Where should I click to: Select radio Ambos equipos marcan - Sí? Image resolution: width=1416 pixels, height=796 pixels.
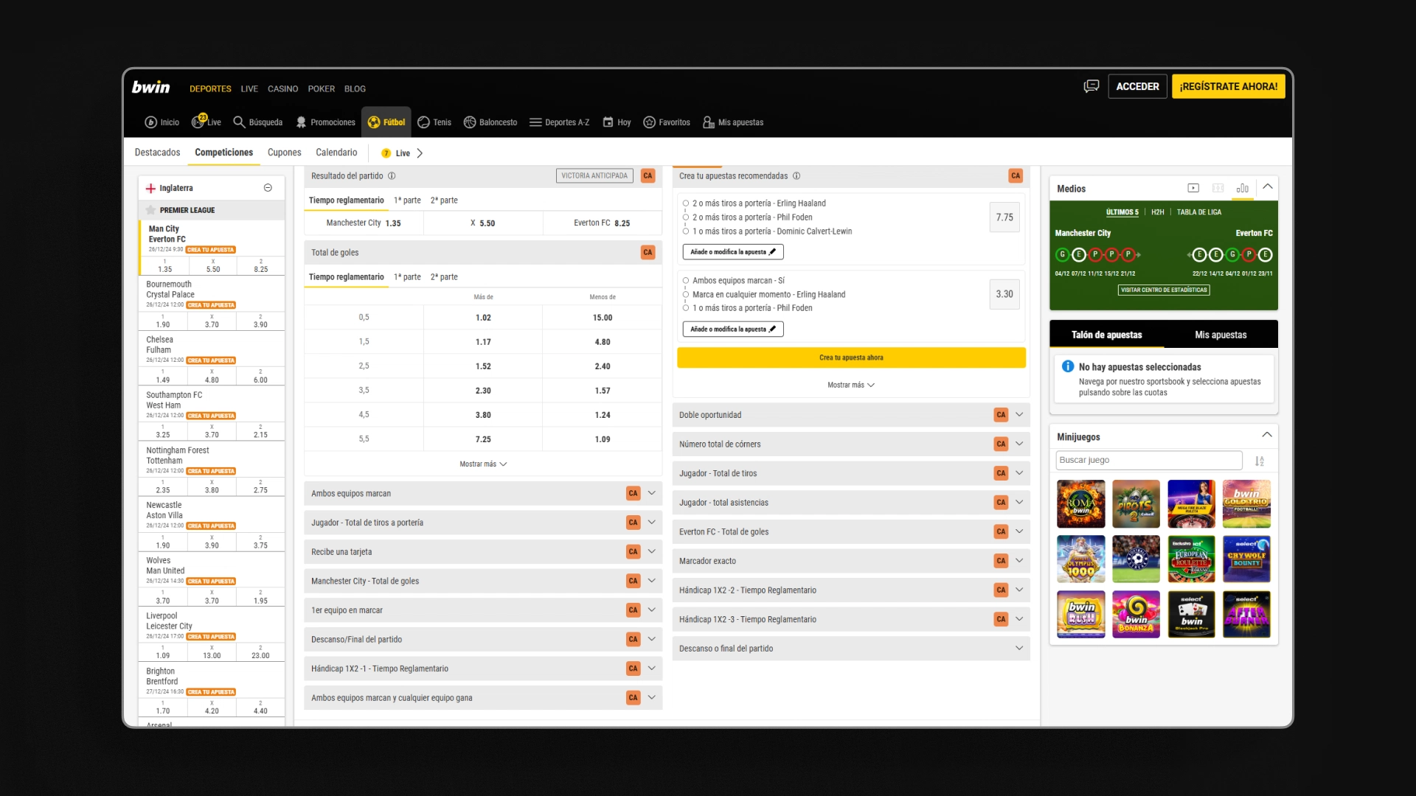tap(686, 281)
